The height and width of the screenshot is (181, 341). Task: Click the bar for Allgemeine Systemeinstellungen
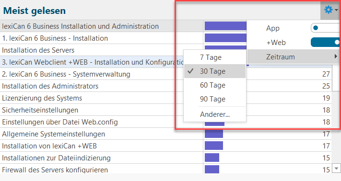tap(214, 134)
